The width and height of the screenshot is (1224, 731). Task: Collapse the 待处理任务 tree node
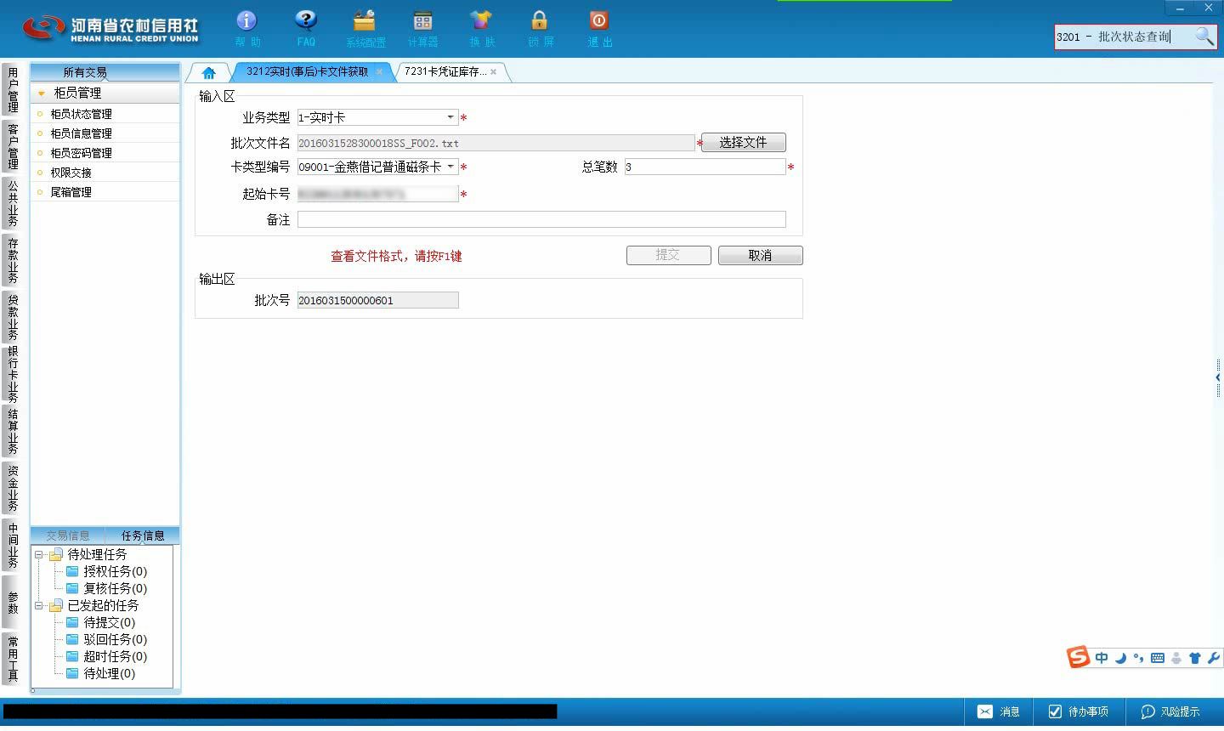38,554
